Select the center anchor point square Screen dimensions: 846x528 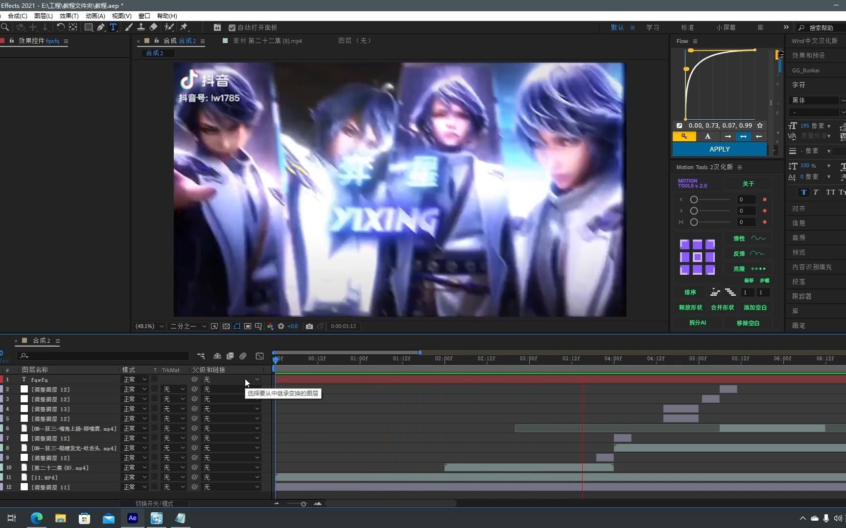point(697,257)
